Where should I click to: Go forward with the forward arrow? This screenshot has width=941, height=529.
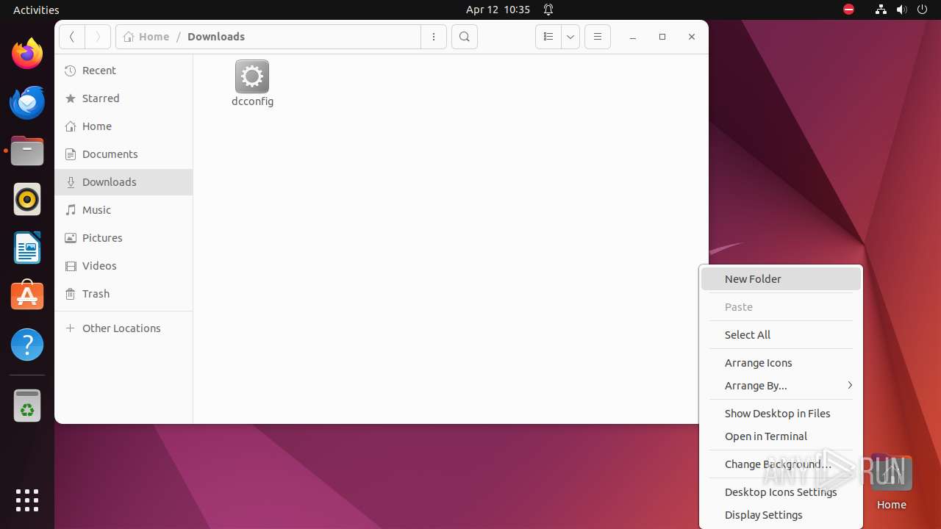point(98,37)
